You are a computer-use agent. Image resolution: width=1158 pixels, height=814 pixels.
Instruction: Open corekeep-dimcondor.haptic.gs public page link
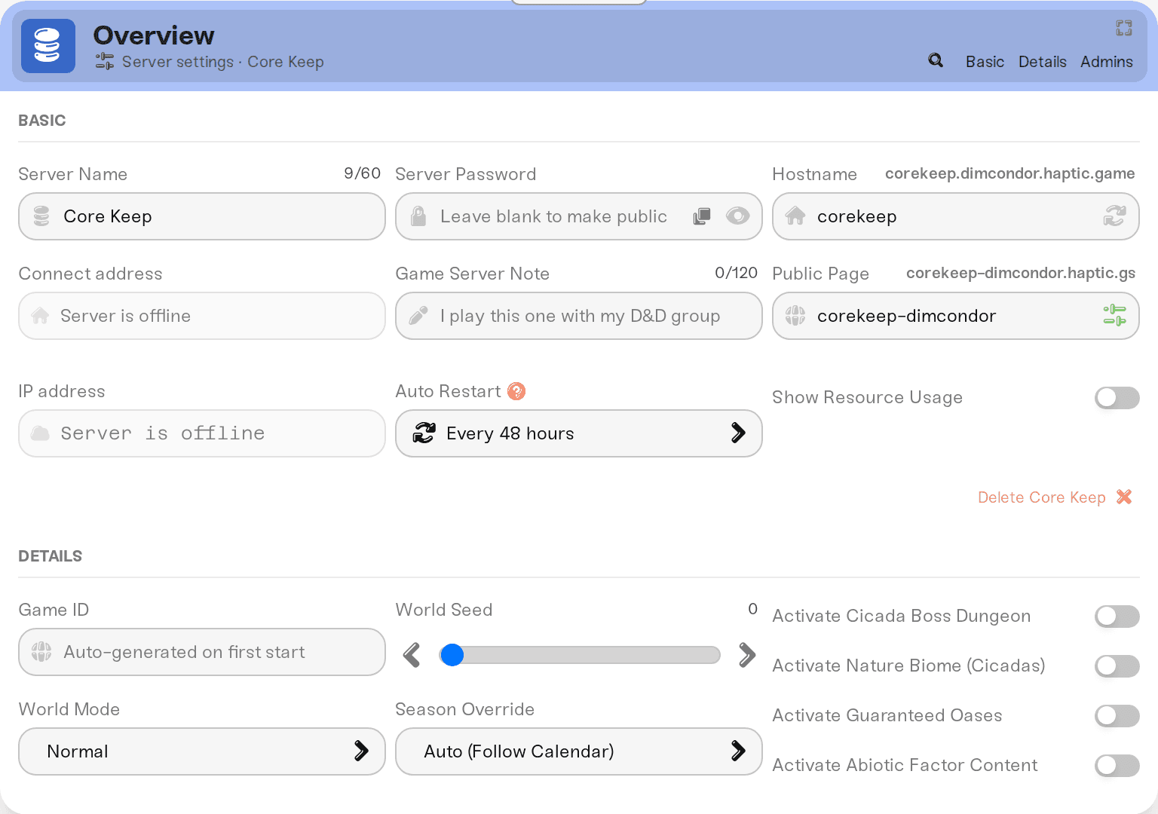click(x=1021, y=273)
